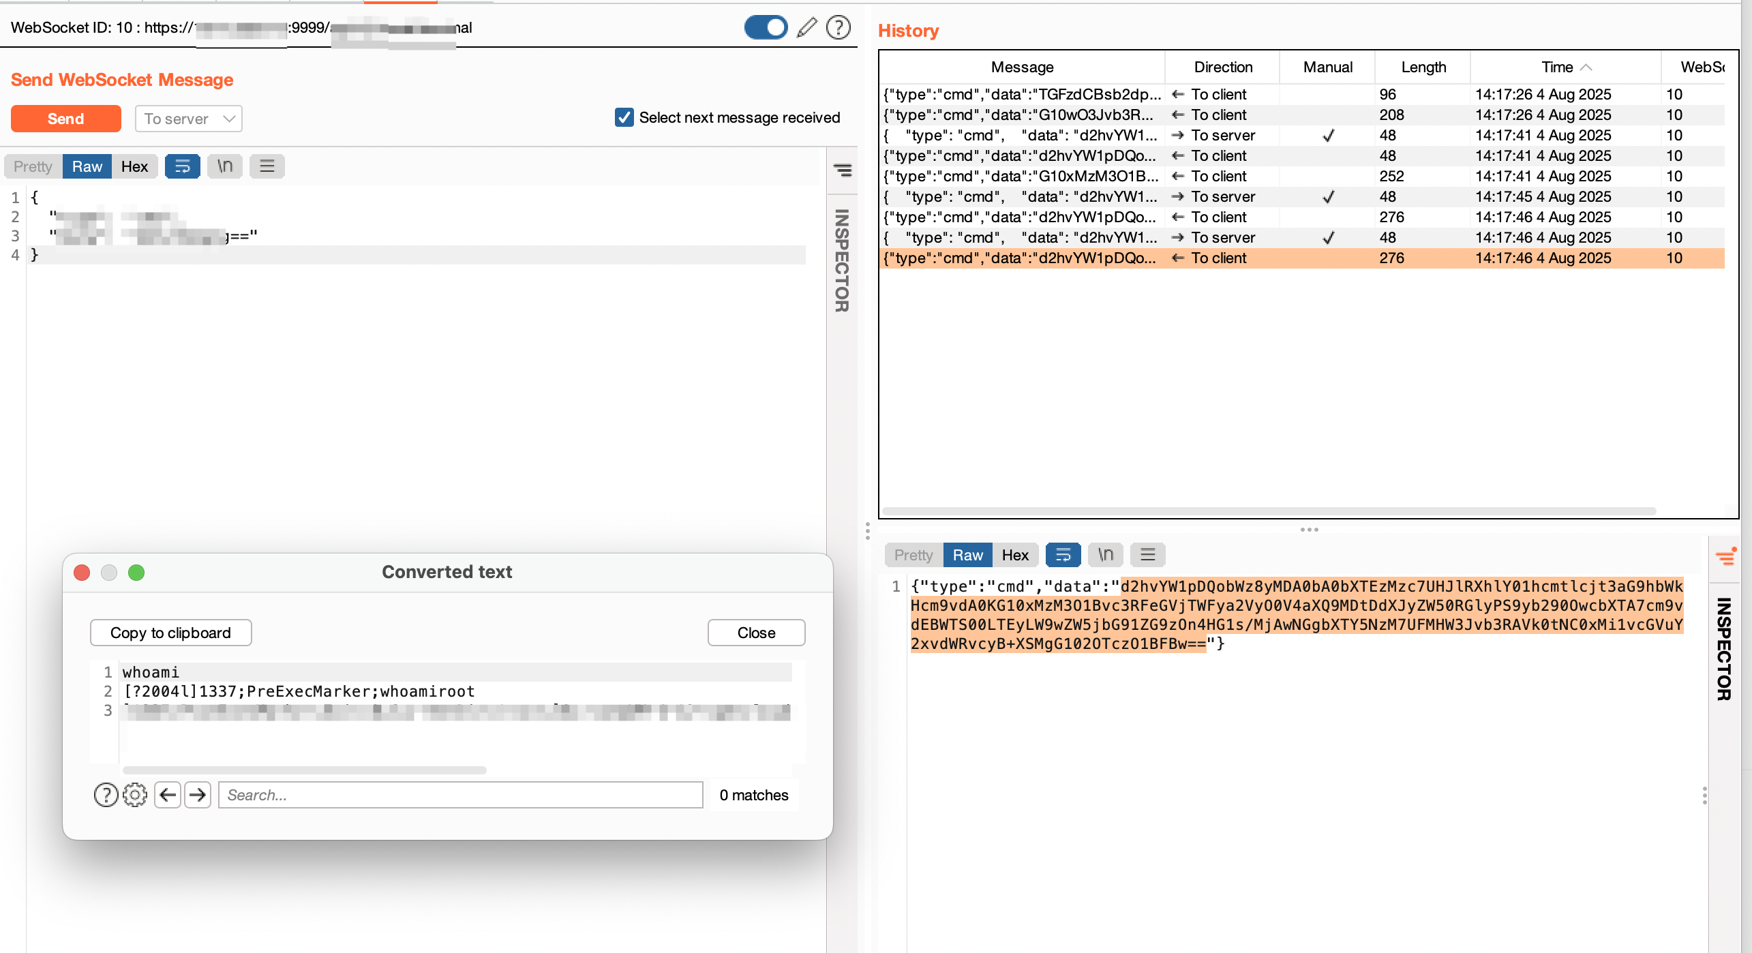Toggle word wrap icon in send editor

[183, 166]
